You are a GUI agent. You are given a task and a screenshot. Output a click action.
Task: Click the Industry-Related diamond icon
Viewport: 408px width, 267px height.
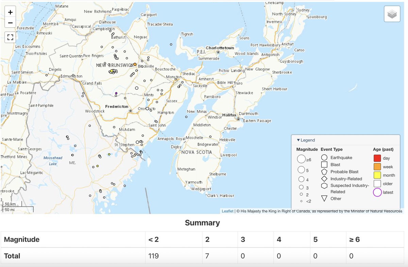coord(324,178)
